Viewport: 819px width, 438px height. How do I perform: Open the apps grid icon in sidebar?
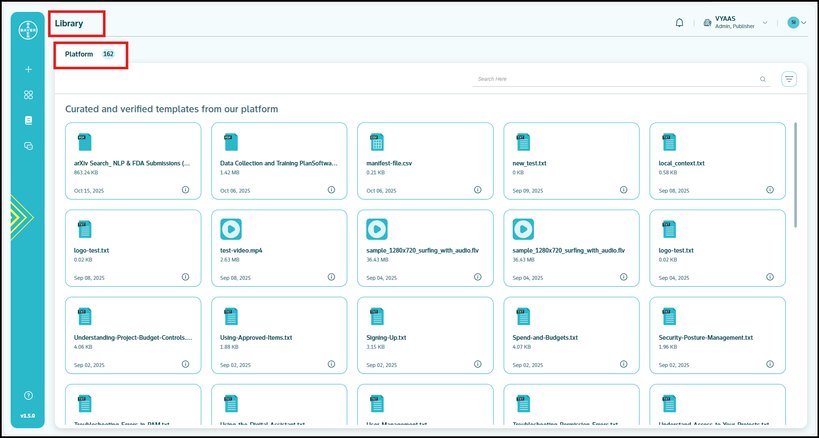coord(29,95)
